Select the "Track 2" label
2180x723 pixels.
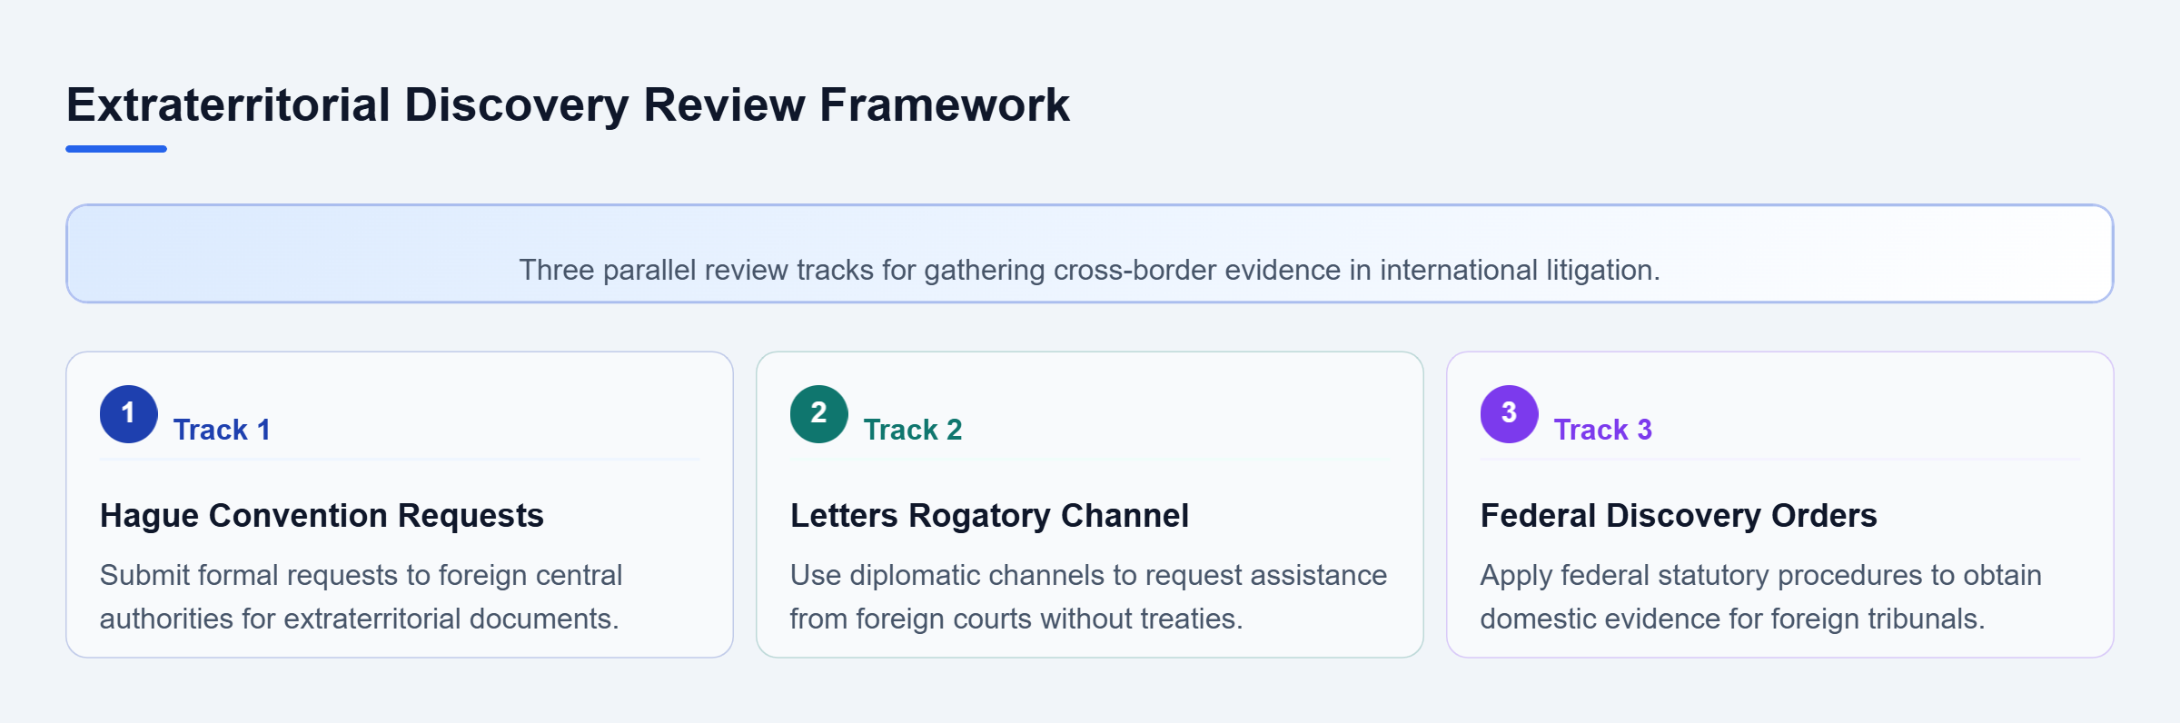pos(913,430)
